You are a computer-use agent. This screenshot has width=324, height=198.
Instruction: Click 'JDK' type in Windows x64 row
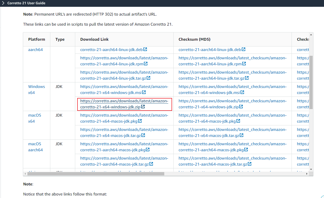59,87
